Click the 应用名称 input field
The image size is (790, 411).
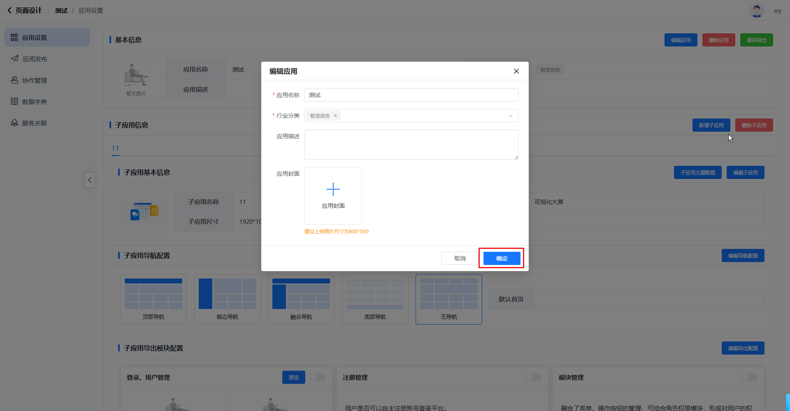tap(411, 95)
